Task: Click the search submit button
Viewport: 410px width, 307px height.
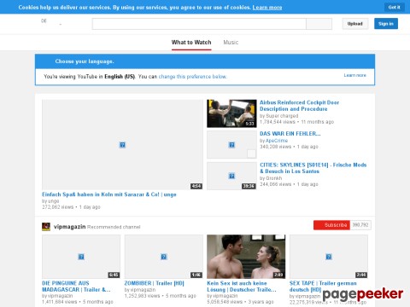Action: [x=319, y=24]
